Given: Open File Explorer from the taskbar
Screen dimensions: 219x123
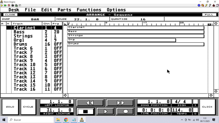Looking at the screenshot, I should (58, 120).
